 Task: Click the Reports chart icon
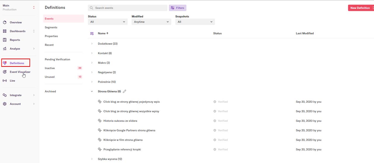pos(5,40)
